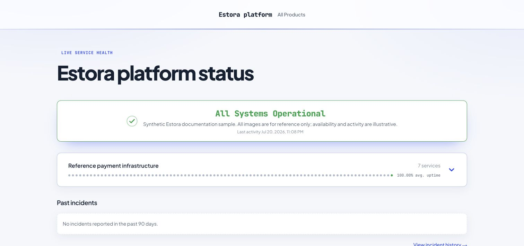Click the green latest-day uptime dot
The width and height of the screenshot is (524, 246).
(392, 175)
